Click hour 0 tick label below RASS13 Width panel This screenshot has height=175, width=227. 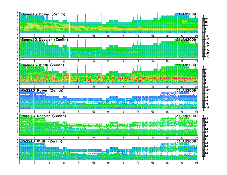[20, 163]
